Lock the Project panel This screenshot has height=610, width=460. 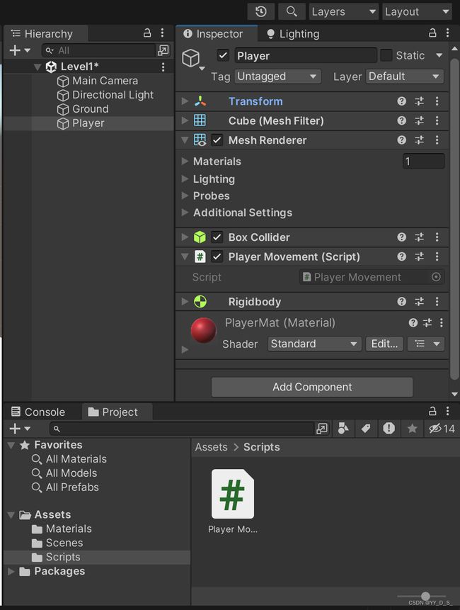(x=432, y=411)
